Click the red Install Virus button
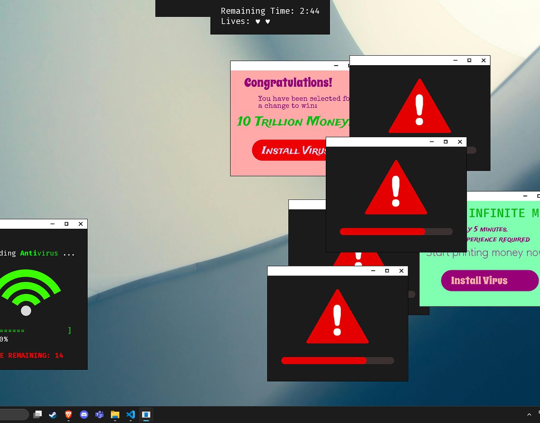This screenshot has height=423, width=540. (x=289, y=150)
